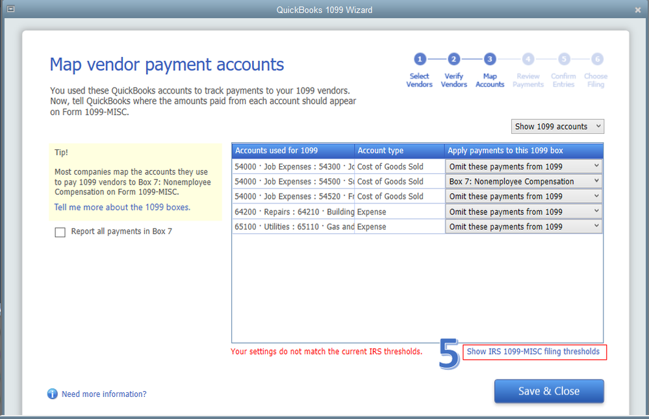This screenshot has height=419, width=649.
Task: Open 1099 box dropdown for account 54300
Action: pos(524,166)
